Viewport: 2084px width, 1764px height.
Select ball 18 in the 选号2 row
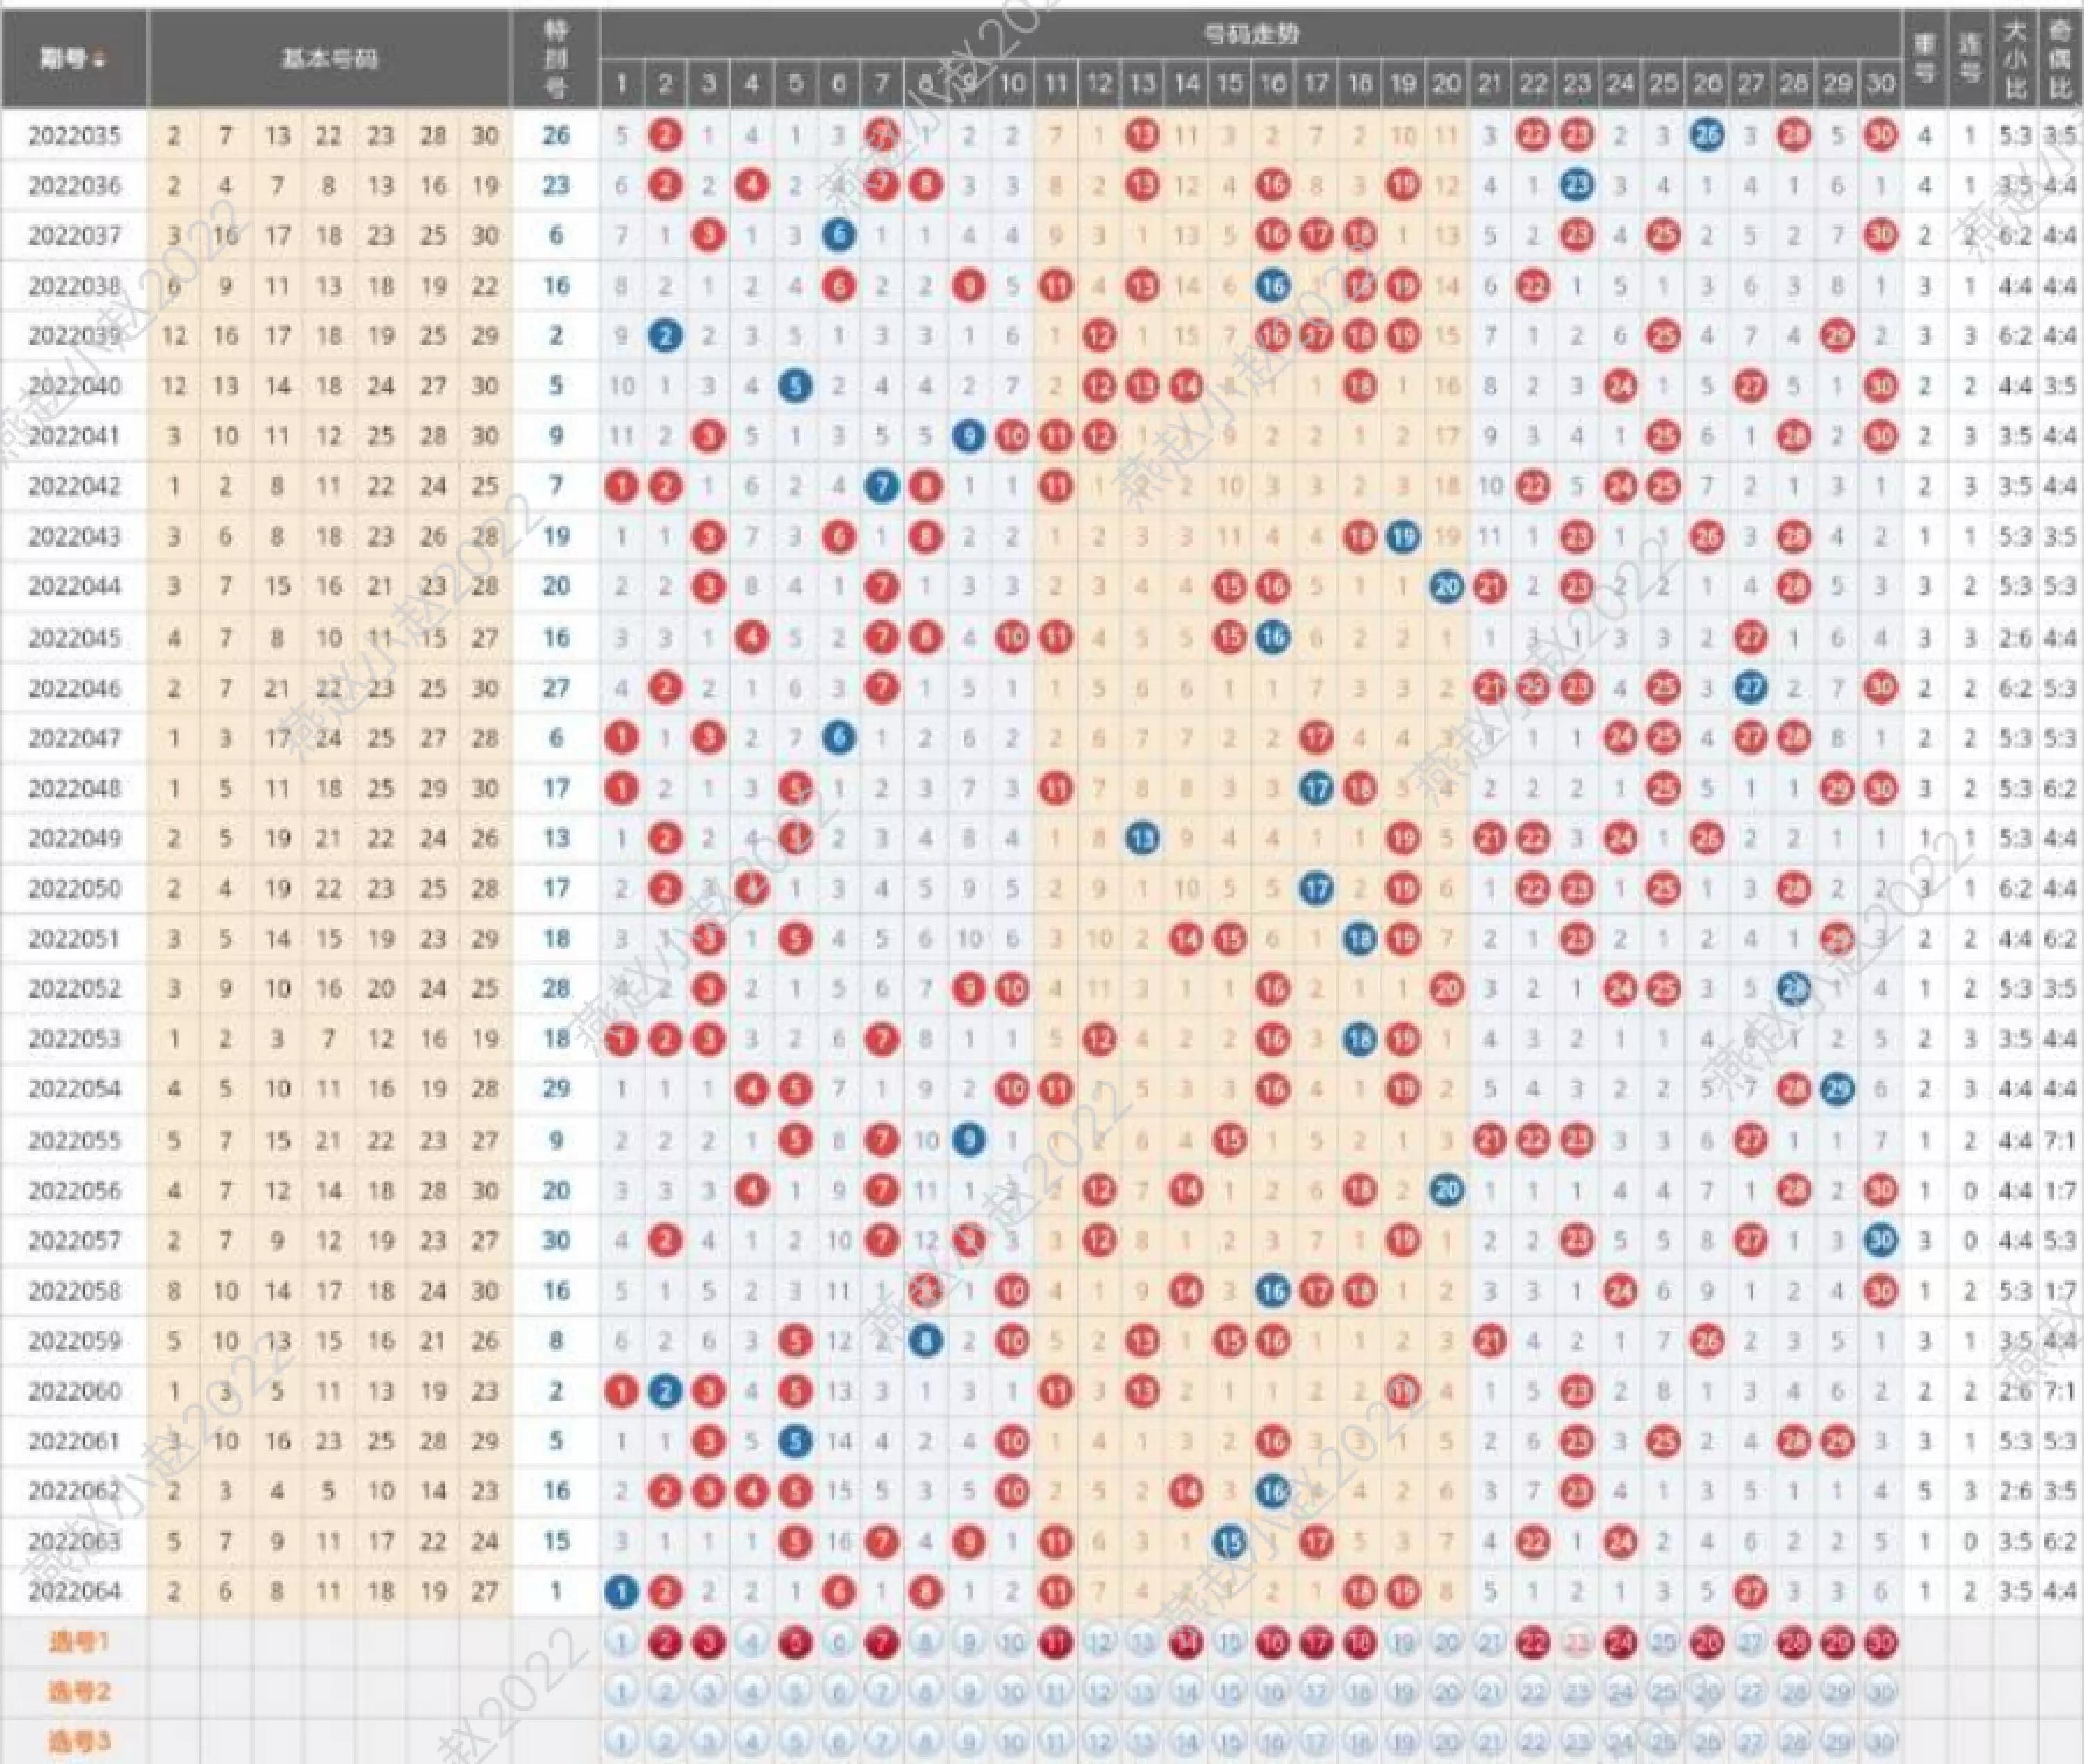(1360, 1691)
